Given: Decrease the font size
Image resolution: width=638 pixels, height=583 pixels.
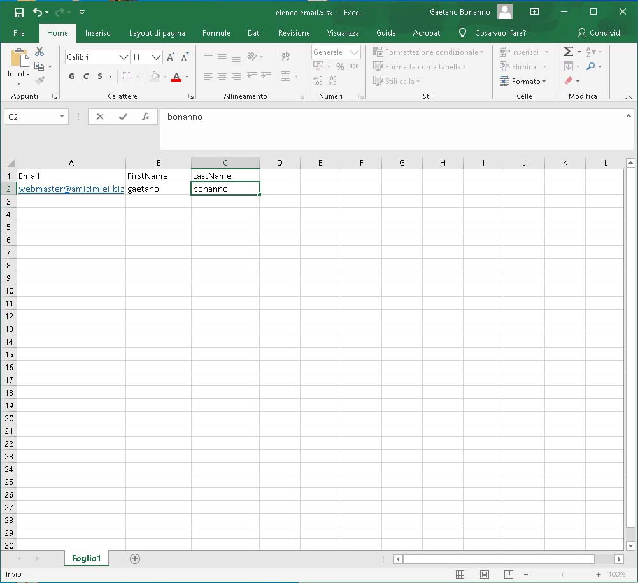Looking at the screenshot, I should pos(185,57).
